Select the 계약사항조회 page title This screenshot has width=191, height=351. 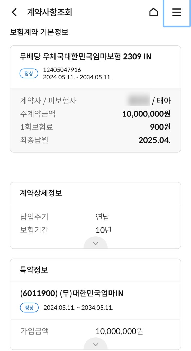(49, 12)
